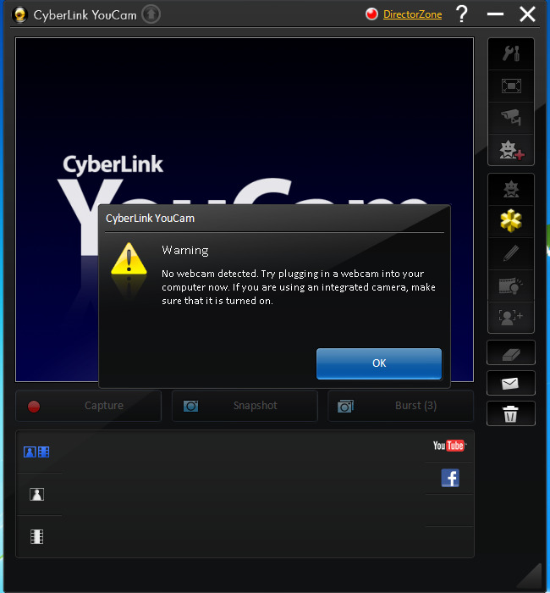The width and height of the screenshot is (550, 593).
Task: Click the Burst (3) button
Action: coord(400,406)
